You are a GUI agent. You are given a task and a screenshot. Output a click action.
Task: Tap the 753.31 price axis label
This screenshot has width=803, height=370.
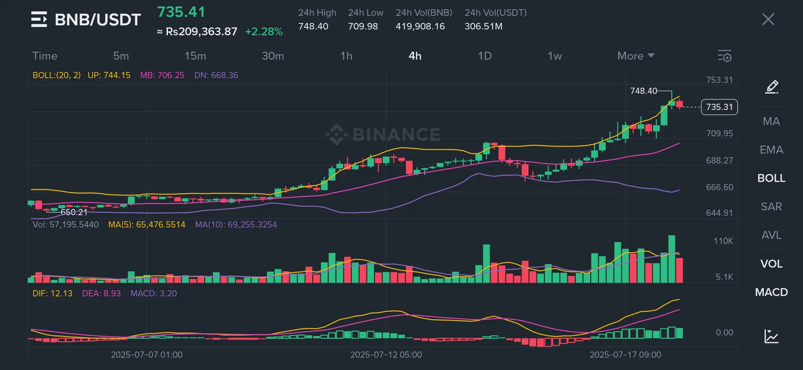[719, 80]
